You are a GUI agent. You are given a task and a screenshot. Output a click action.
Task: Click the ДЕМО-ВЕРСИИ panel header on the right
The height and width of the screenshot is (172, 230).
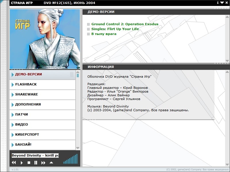click(156, 12)
